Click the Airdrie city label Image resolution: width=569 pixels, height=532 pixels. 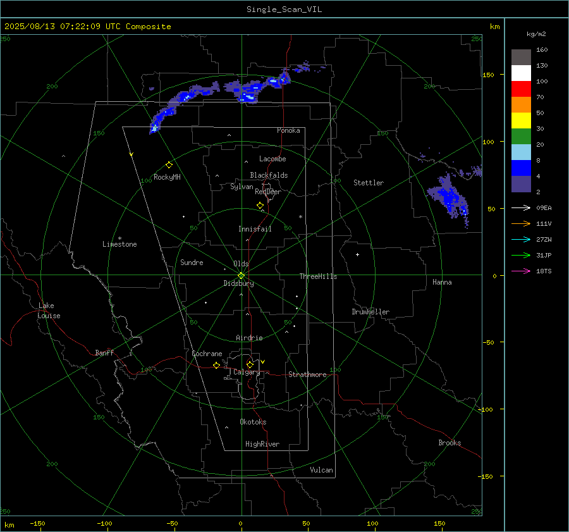coord(249,338)
